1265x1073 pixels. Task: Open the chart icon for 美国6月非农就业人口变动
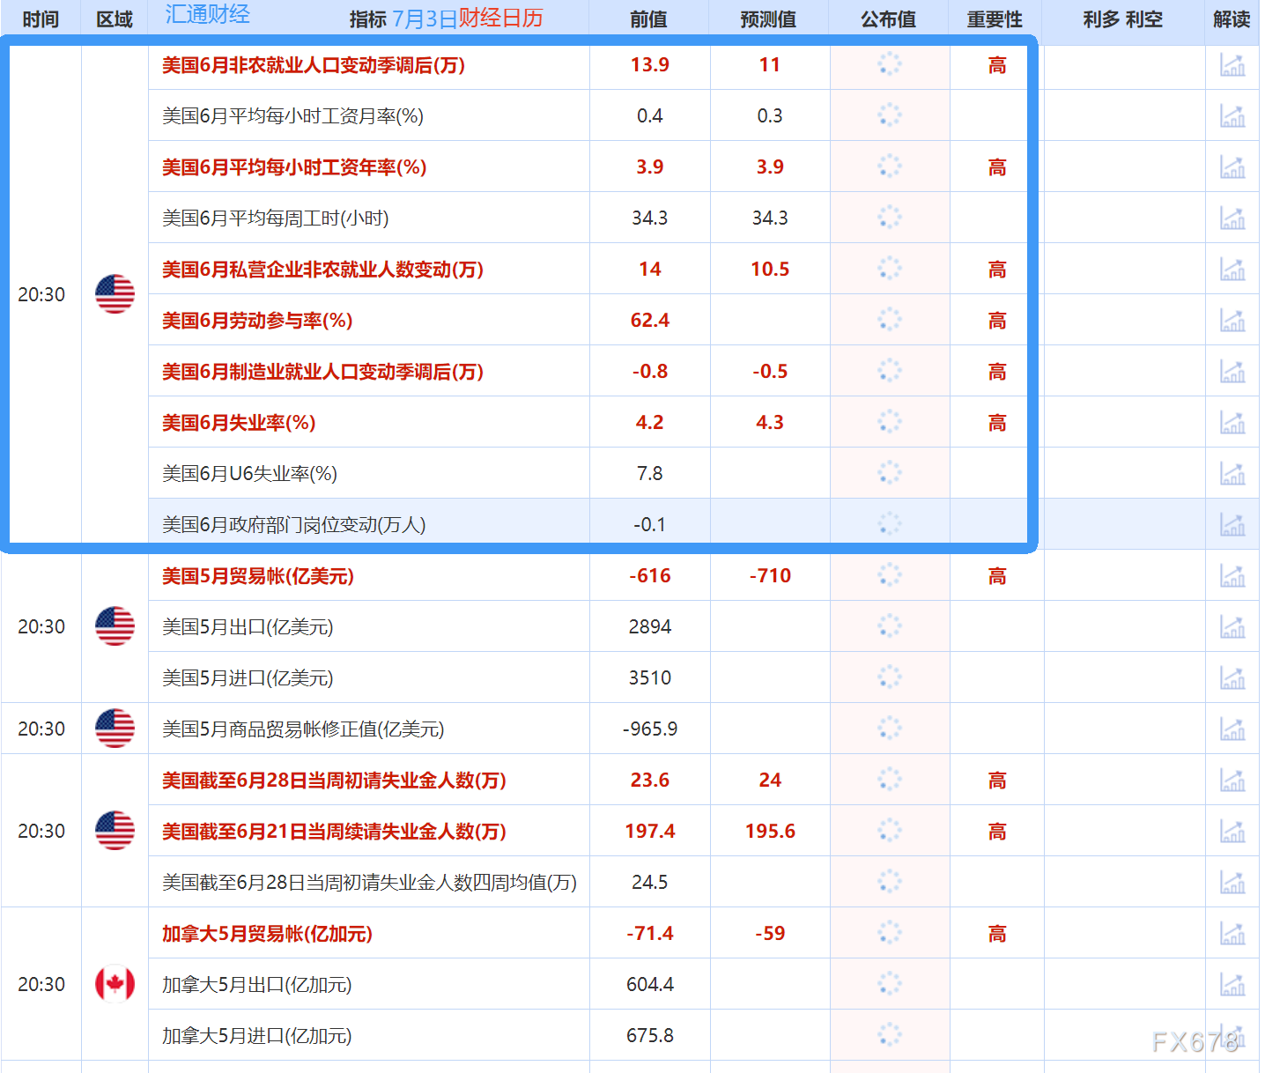pos(1232,64)
